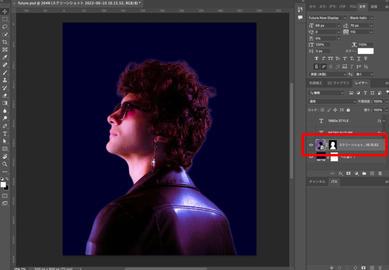Open layer opacity 100% dropdown

(x=386, y=101)
